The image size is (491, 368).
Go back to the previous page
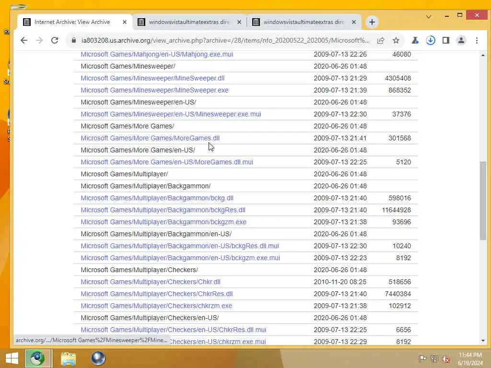(24, 40)
